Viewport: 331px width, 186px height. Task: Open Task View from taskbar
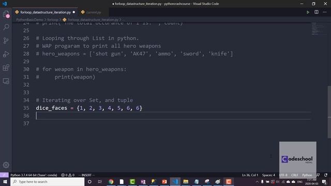coord(100,181)
